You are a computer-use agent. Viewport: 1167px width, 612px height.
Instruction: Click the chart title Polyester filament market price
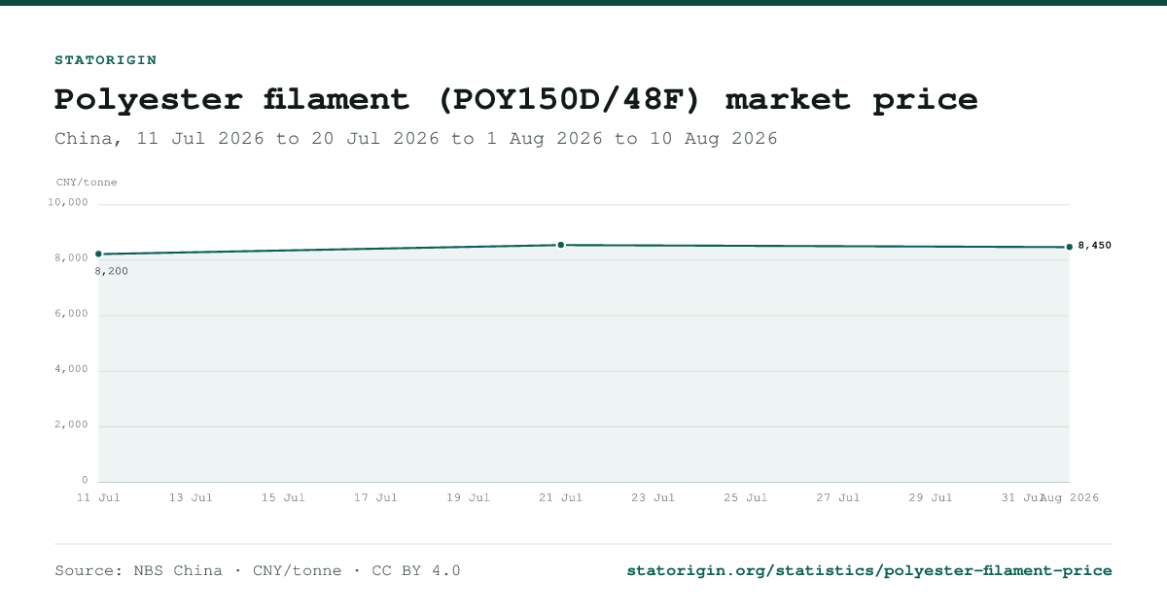click(516, 99)
